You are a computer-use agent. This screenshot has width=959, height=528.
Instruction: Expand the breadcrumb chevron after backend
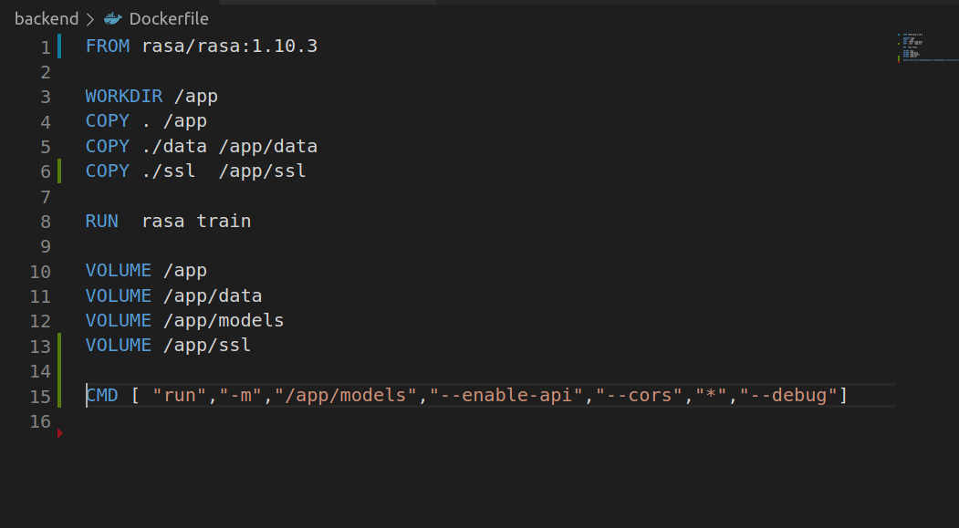90,19
